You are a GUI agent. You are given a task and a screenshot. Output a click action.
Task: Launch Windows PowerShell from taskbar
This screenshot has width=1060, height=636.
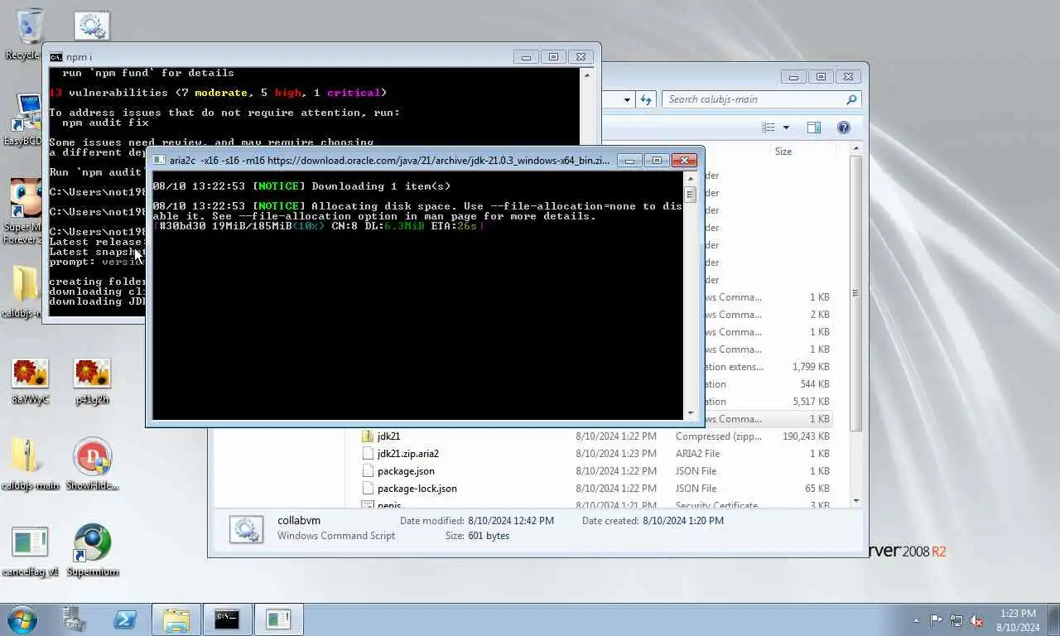pos(125,619)
